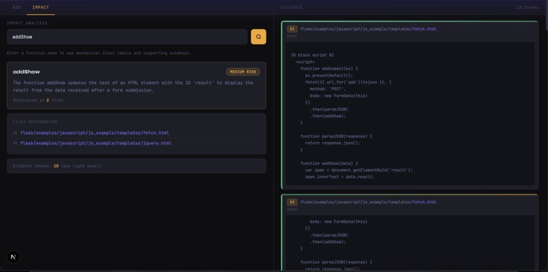
Task: Click the orange search icon button
Action: tap(258, 37)
